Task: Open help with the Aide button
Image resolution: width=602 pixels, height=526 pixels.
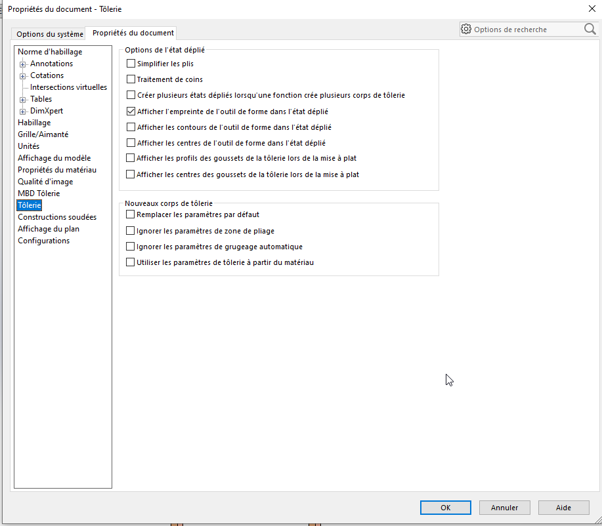Action: (x=563, y=508)
